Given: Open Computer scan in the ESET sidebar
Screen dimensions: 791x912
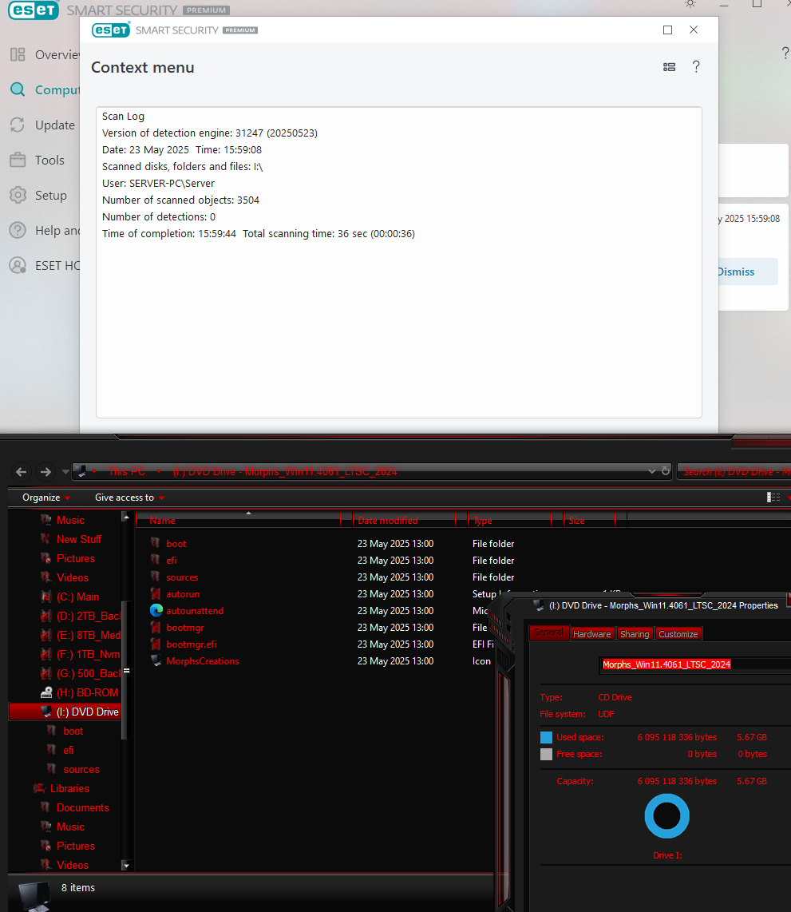Looking at the screenshot, I should (x=45, y=89).
